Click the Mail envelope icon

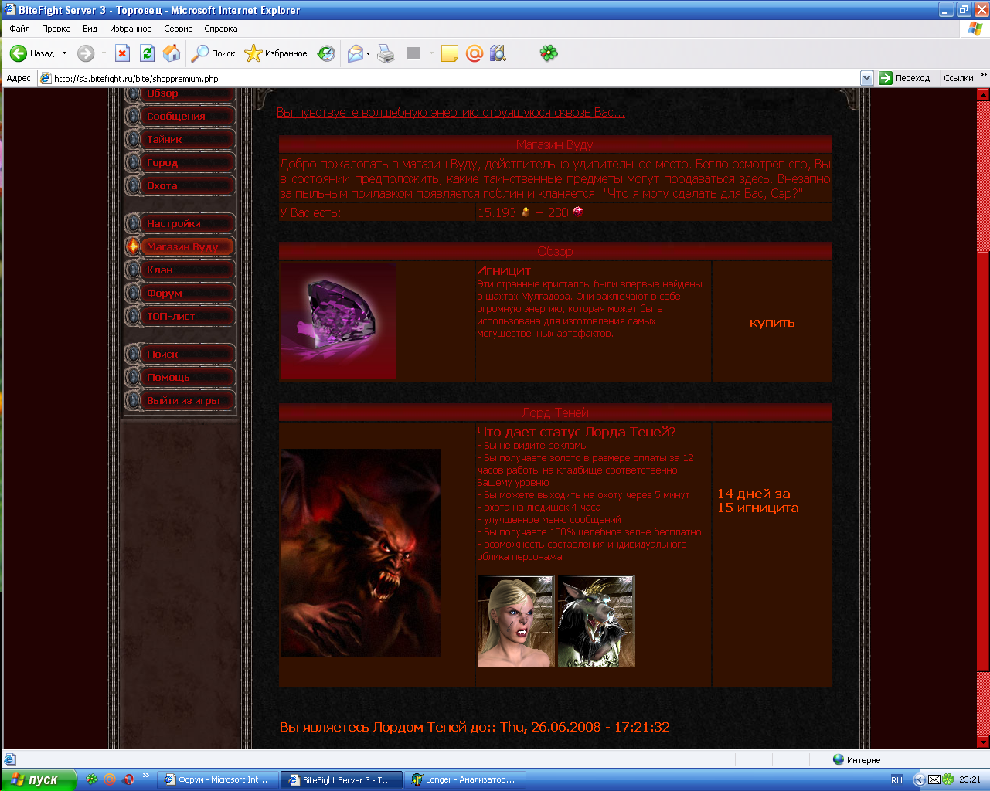click(x=356, y=53)
